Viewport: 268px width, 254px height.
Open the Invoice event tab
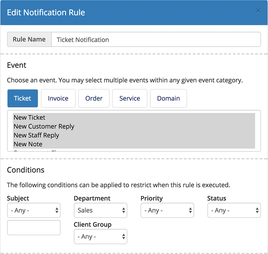click(58, 98)
